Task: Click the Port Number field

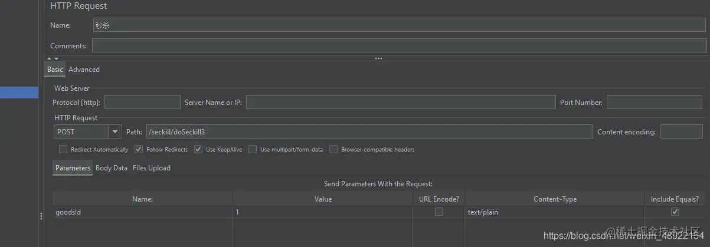Action: pyautogui.click(x=653, y=102)
